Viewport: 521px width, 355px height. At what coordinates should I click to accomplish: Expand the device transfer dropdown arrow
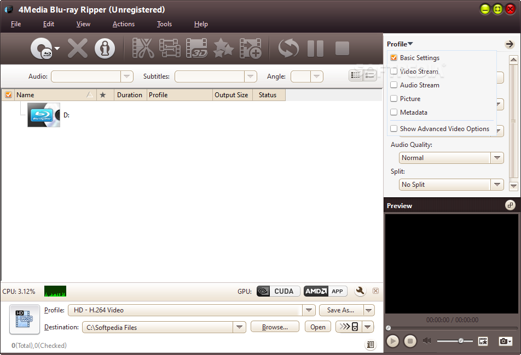tap(368, 327)
